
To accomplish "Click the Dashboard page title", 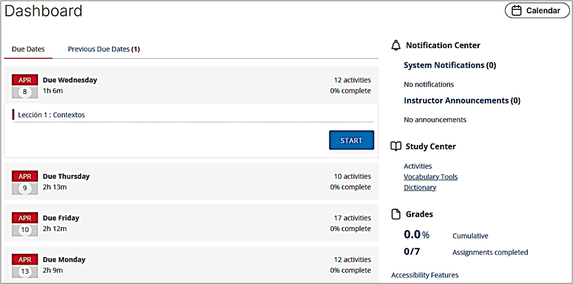I will (x=43, y=11).
